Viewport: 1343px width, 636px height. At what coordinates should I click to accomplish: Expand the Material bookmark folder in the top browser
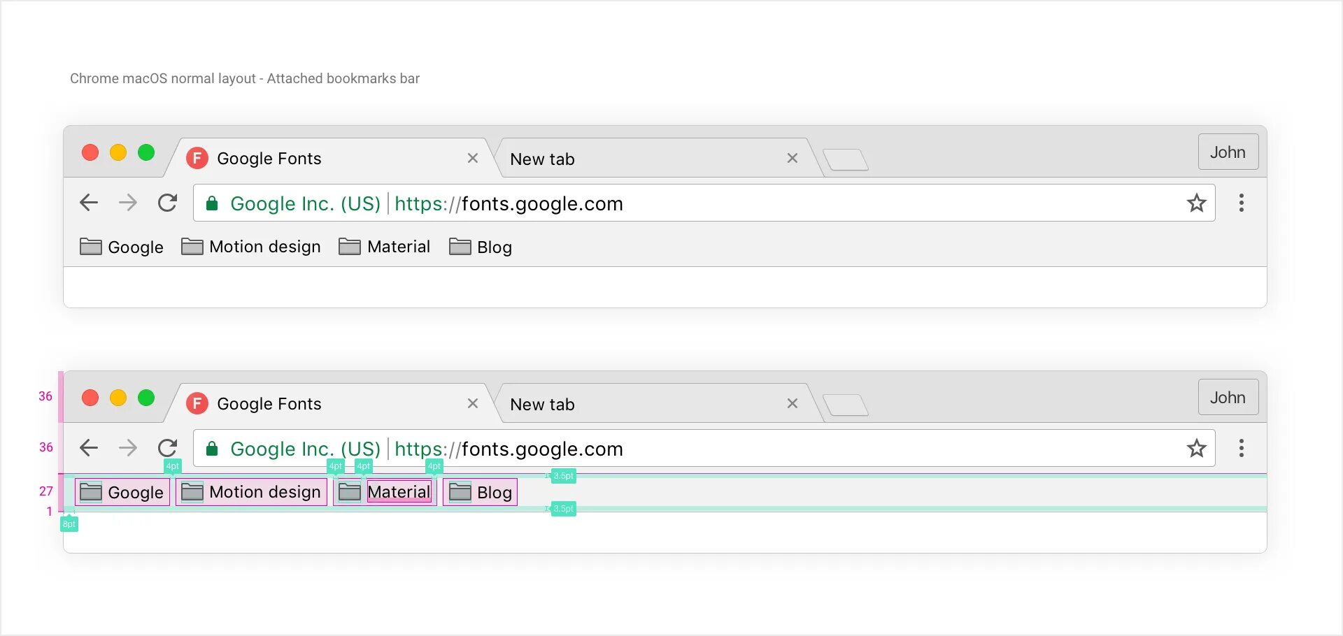(384, 247)
